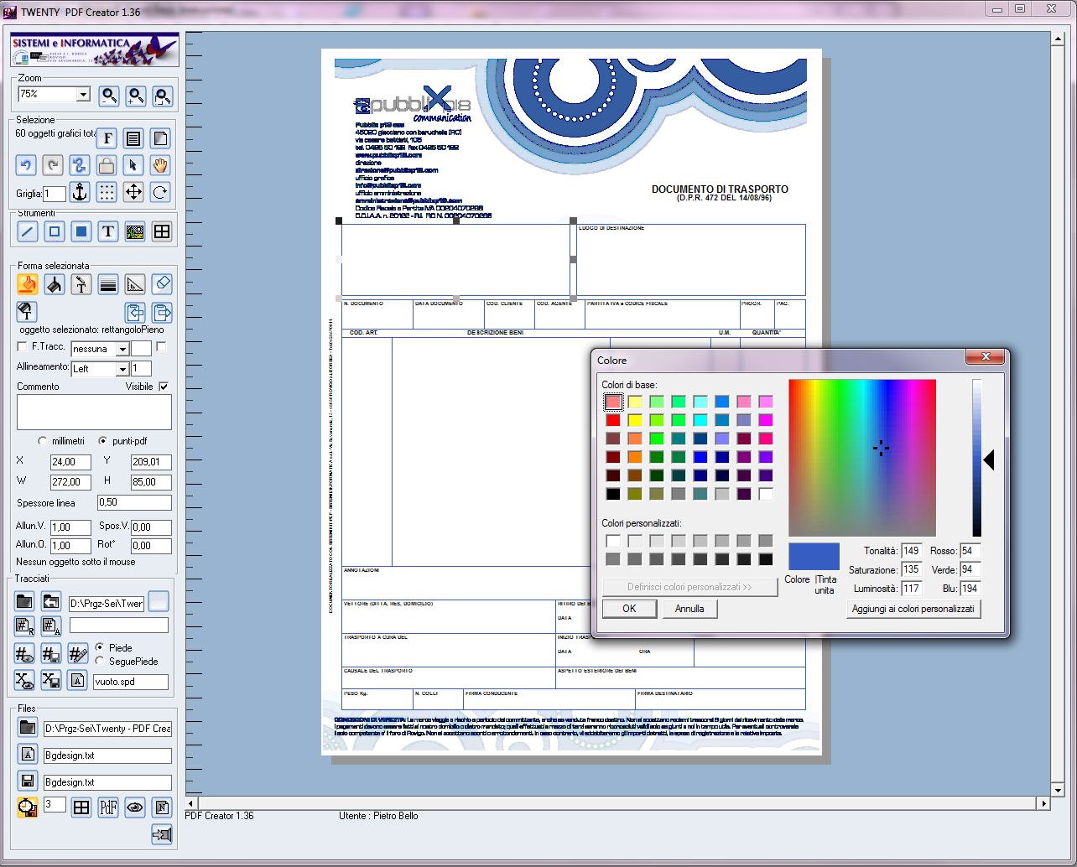Pick the bright yellow basic color swatch
The height and width of the screenshot is (867, 1077).
[636, 420]
